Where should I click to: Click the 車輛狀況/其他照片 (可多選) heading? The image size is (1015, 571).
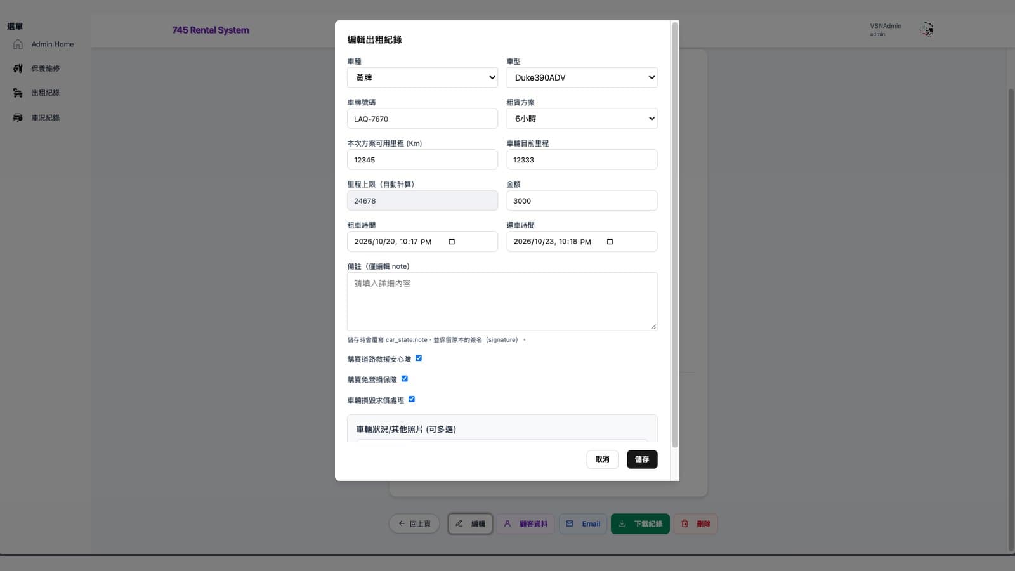(x=406, y=430)
